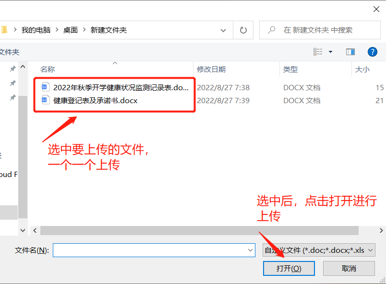This screenshot has height=284, width=386.
Task: Click the folder icon in address bar
Action: tap(4, 30)
